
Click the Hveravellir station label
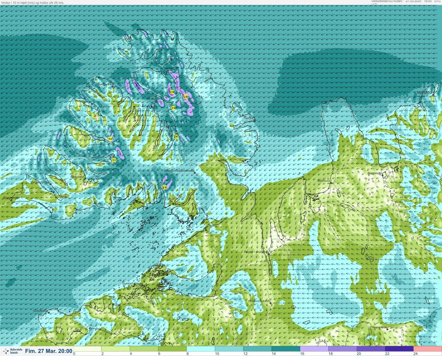coord(379,327)
